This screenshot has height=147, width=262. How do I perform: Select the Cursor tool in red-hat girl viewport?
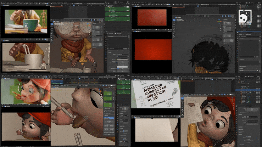point(182,101)
